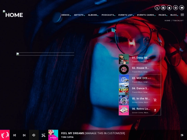The image size is (187, 140).
Task: Open the Podcasts menu
Action: click(x=108, y=15)
